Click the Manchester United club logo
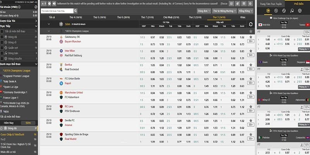310x155 pixels. (61, 93)
